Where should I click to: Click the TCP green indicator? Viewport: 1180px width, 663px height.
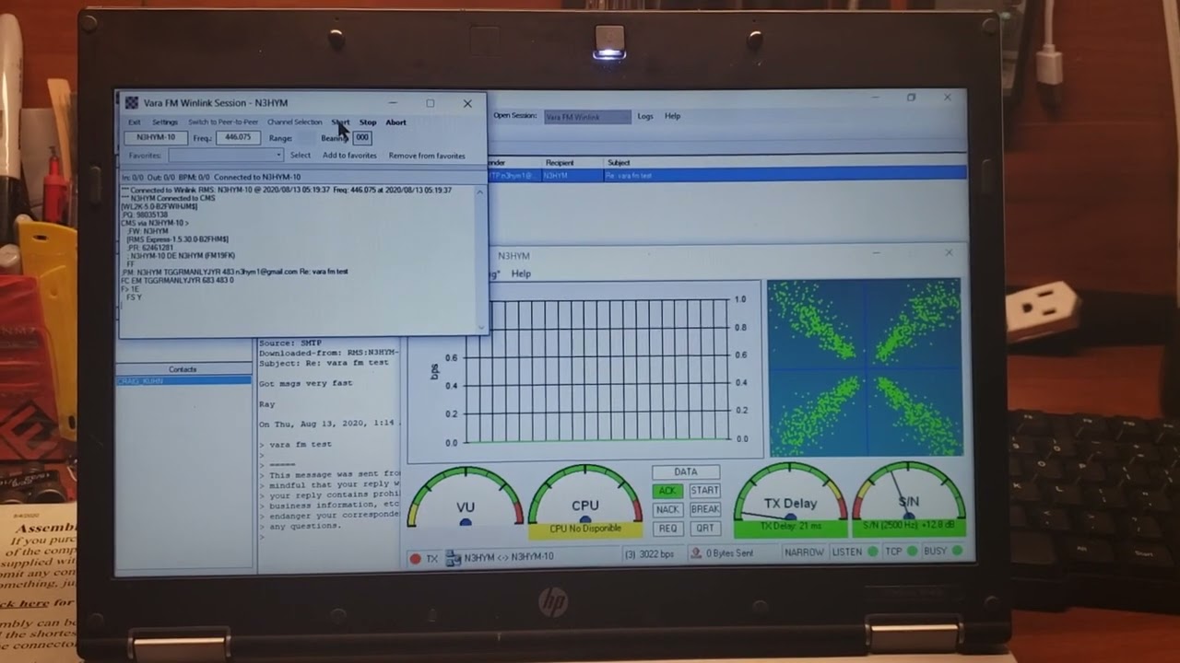click(913, 552)
